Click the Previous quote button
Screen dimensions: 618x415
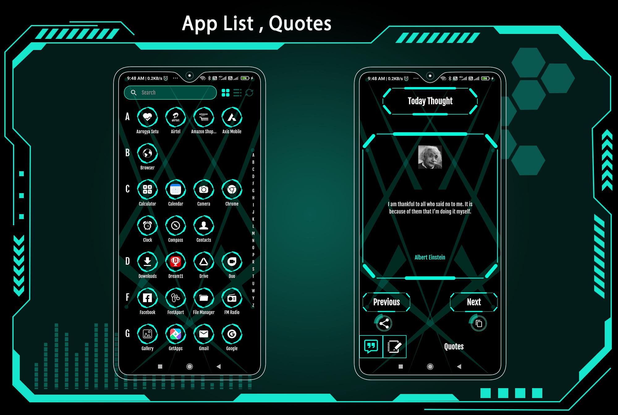(387, 302)
